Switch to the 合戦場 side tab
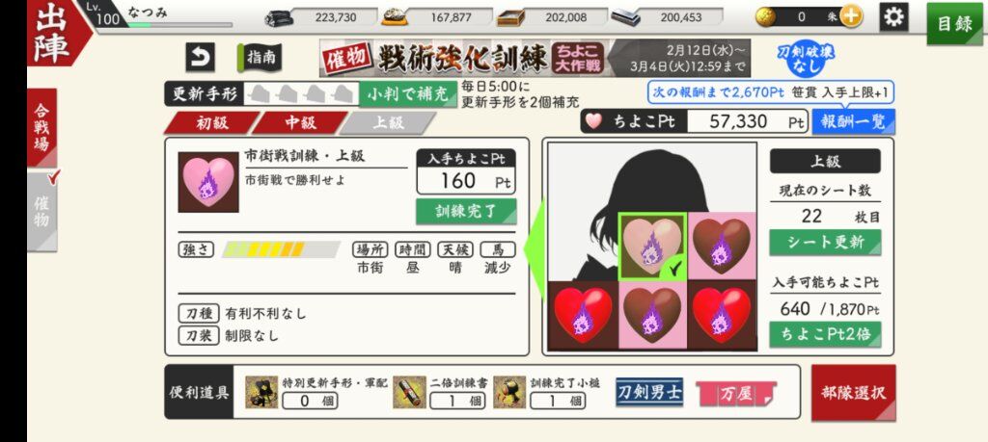Viewport: 988px width, 442px height. pos(41,129)
